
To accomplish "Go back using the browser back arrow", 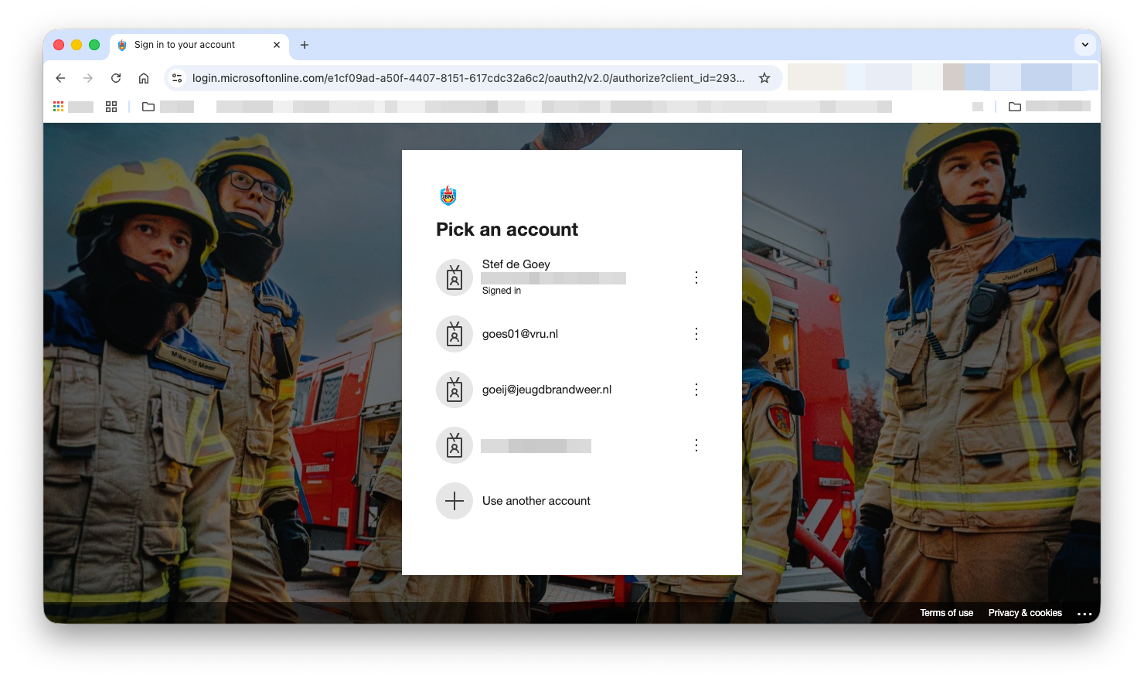I will (x=60, y=78).
